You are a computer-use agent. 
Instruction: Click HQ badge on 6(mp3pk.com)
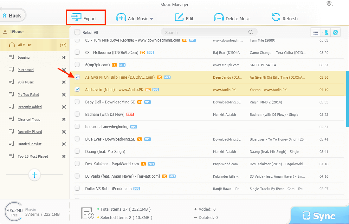coord(114,65)
